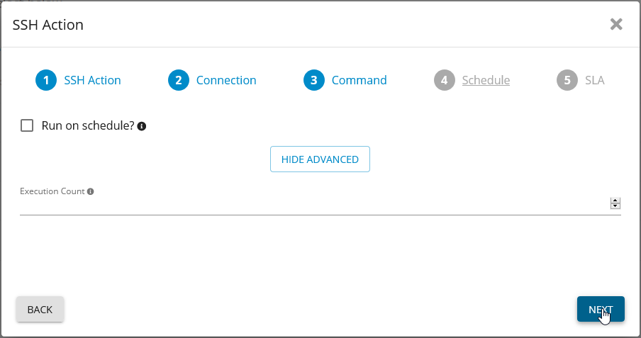Focus the Execution Count input field
Viewport: 641px width, 338px height.
pos(312,205)
